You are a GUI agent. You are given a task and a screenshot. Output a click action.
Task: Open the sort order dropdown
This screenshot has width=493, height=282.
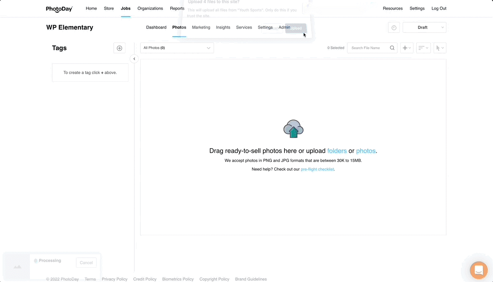click(x=423, y=48)
